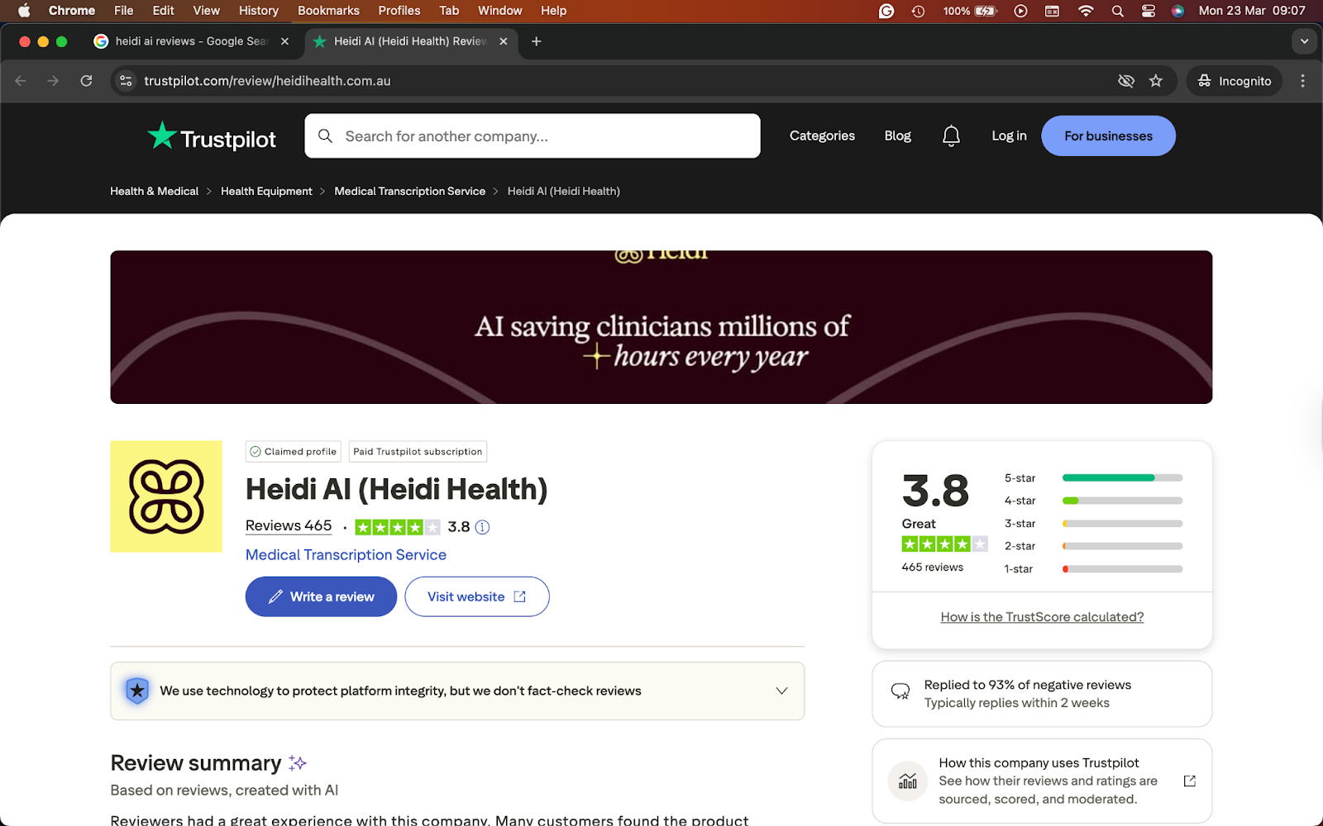This screenshot has height=826, width=1323.
Task: Click the browser address bar URL
Action: click(267, 81)
